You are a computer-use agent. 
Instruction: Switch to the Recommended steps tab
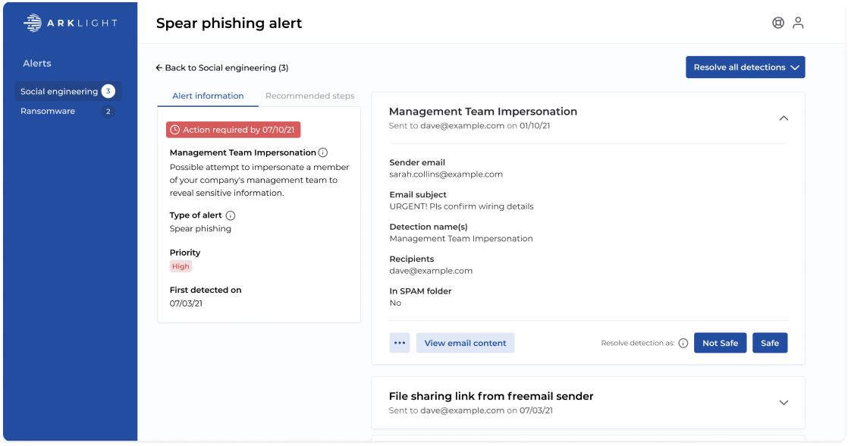click(x=309, y=96)
